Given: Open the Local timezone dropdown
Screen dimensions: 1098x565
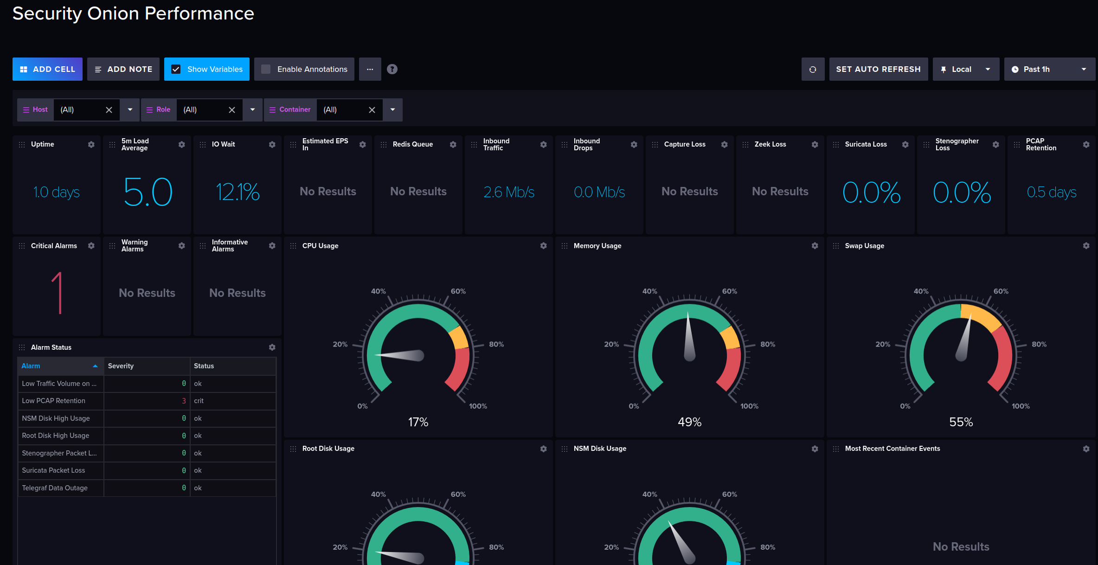Looking at the screenshot, I should pos(966,69).
